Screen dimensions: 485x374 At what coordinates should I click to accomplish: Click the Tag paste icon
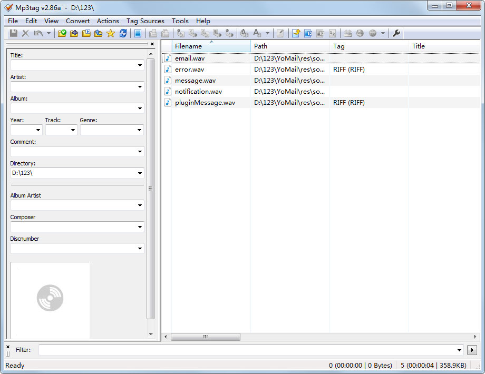click(165, 33)
